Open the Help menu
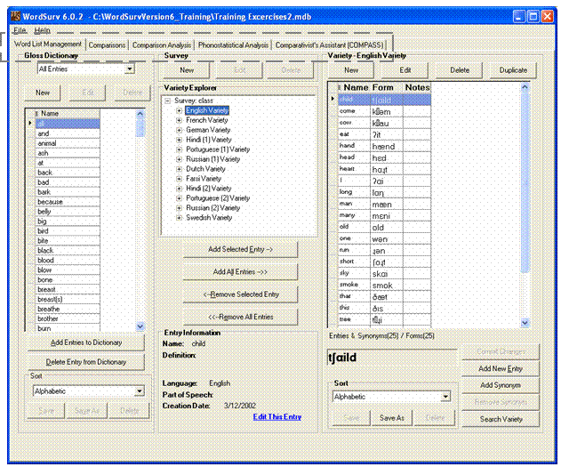 (43, 30)
